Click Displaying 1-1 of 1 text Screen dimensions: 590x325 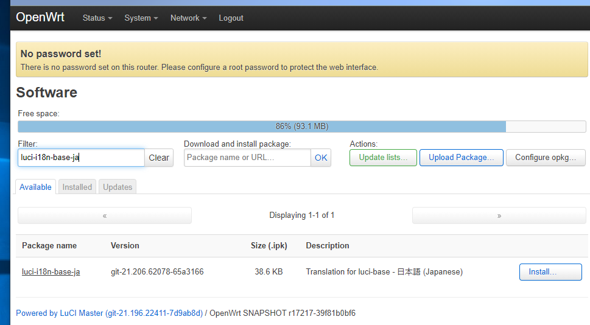(x=302, y=215)
